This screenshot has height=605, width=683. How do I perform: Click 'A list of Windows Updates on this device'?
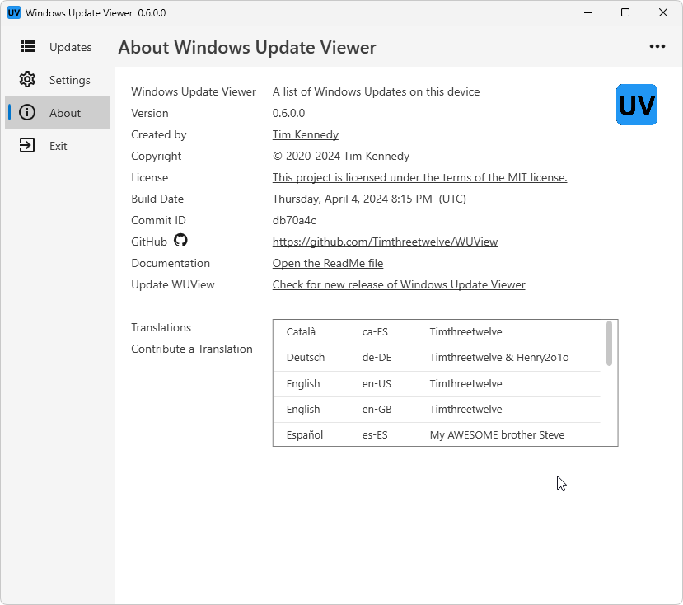(376, 92)
